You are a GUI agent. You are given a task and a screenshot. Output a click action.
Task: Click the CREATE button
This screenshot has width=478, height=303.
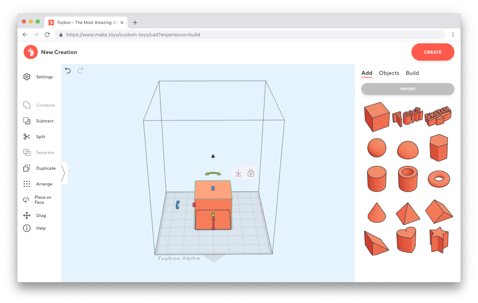coord(433,52)
